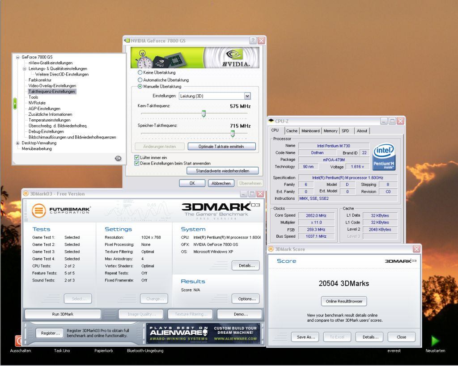Select AGP-Einstellungen tree item
This screenshot has height=366, width=458.
(44, 109)
